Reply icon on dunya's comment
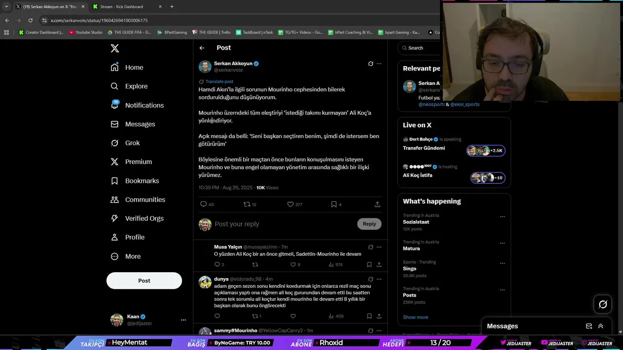The width and height of the screenshot is (623, 350). (x=217, y=316)
